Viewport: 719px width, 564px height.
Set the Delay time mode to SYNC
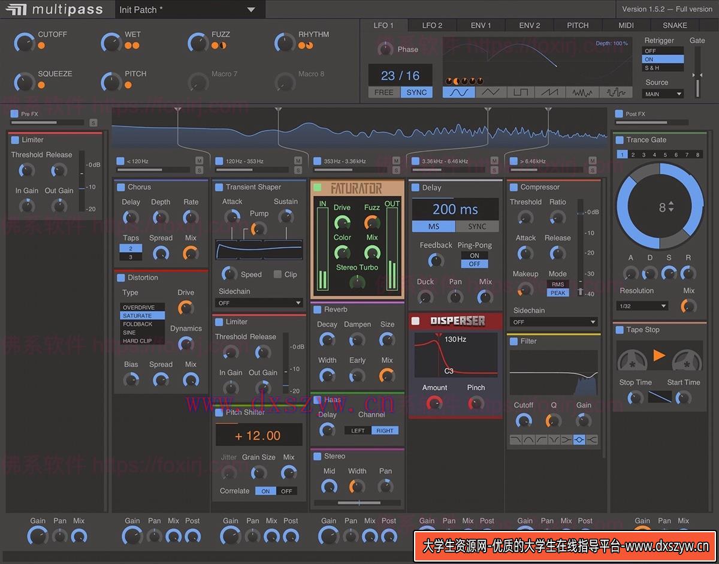point(477,227)
